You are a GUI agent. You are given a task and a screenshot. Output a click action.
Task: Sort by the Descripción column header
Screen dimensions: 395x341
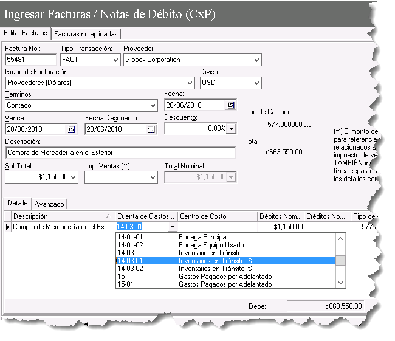click(x=63, y=216)
